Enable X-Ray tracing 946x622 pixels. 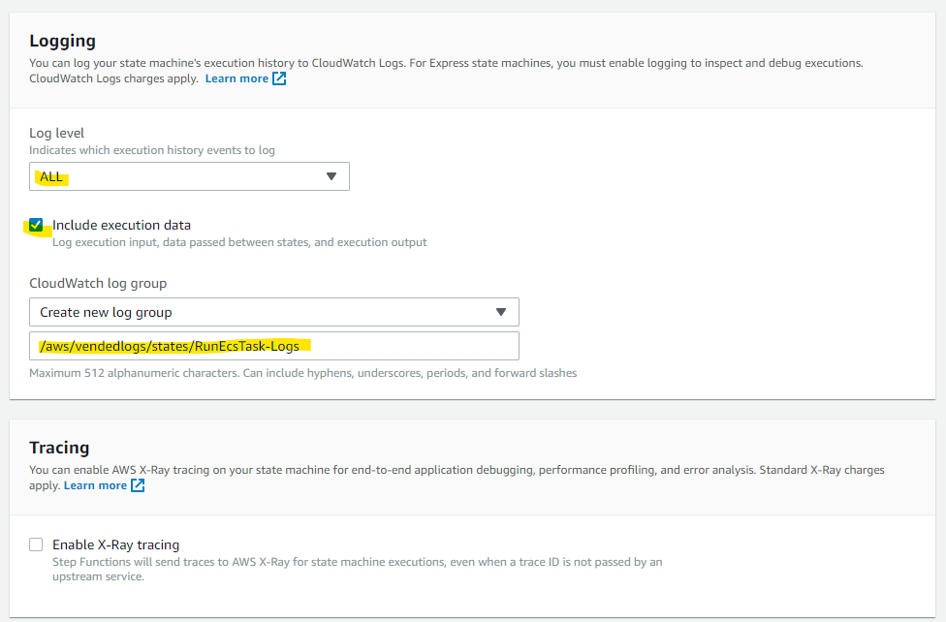click(36, 544)
